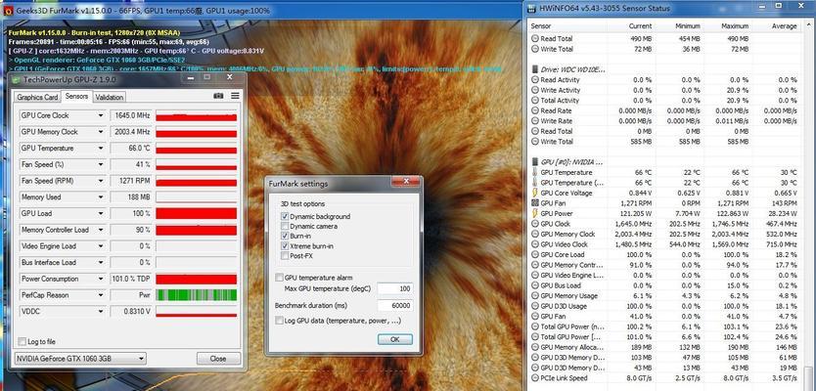Toggle the Burn-in checkbox
816x391 pixels.
(x=284, y=236)
